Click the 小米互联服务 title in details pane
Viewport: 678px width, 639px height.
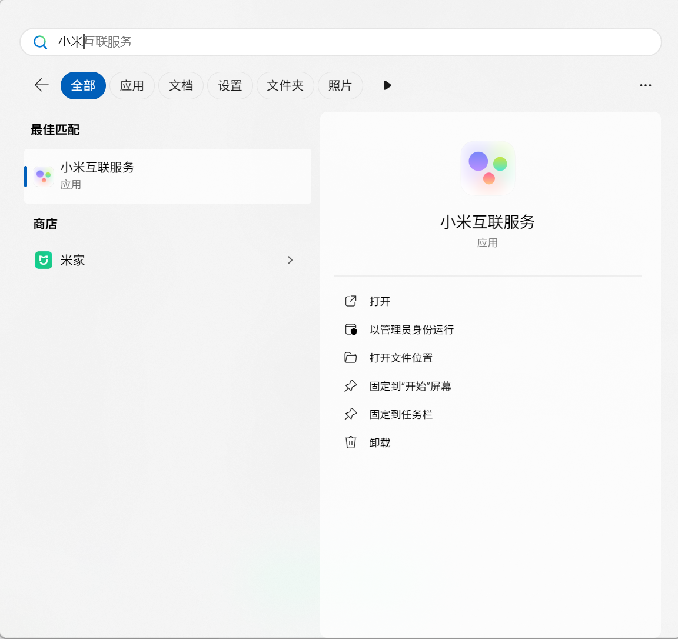[x=488, y=222]
